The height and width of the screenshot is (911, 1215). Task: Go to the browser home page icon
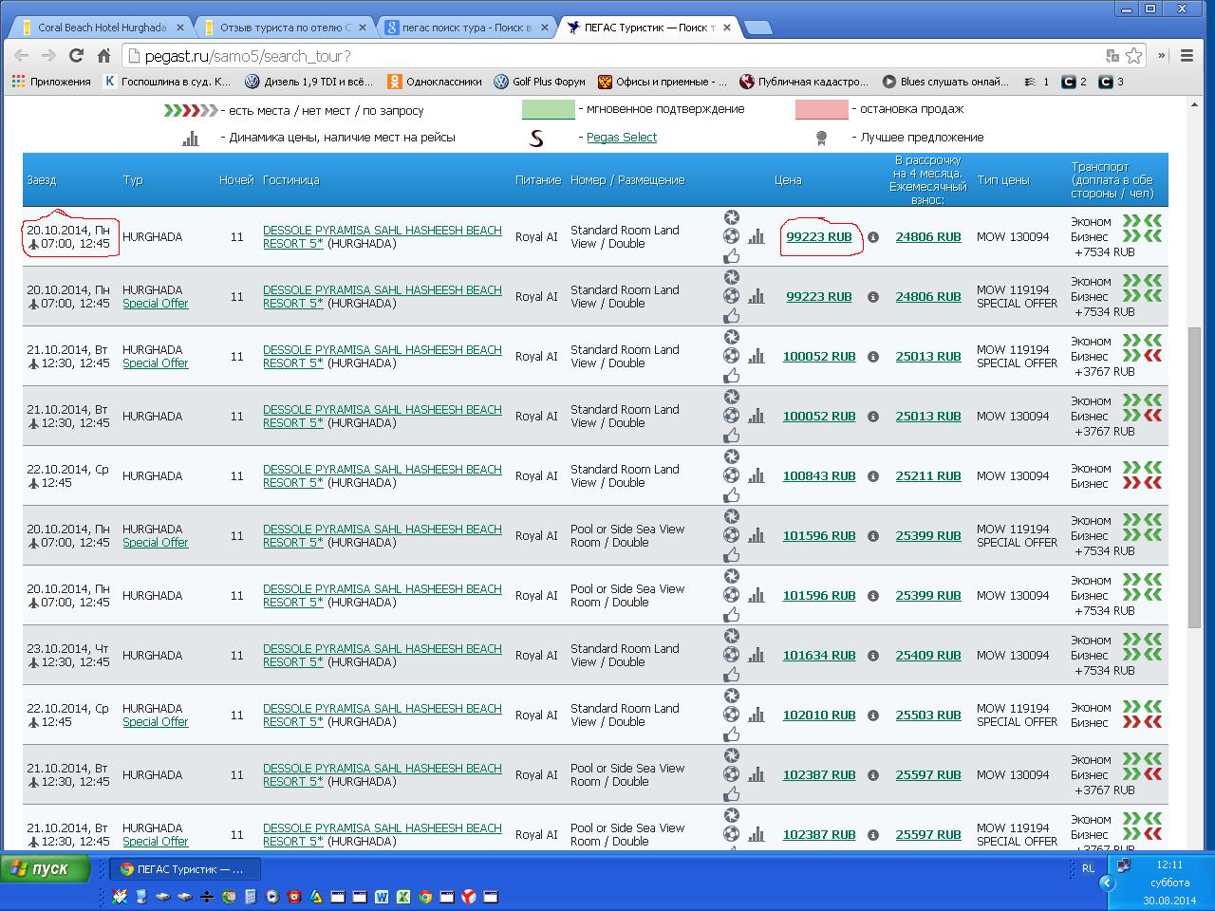[x=103, y=56]
